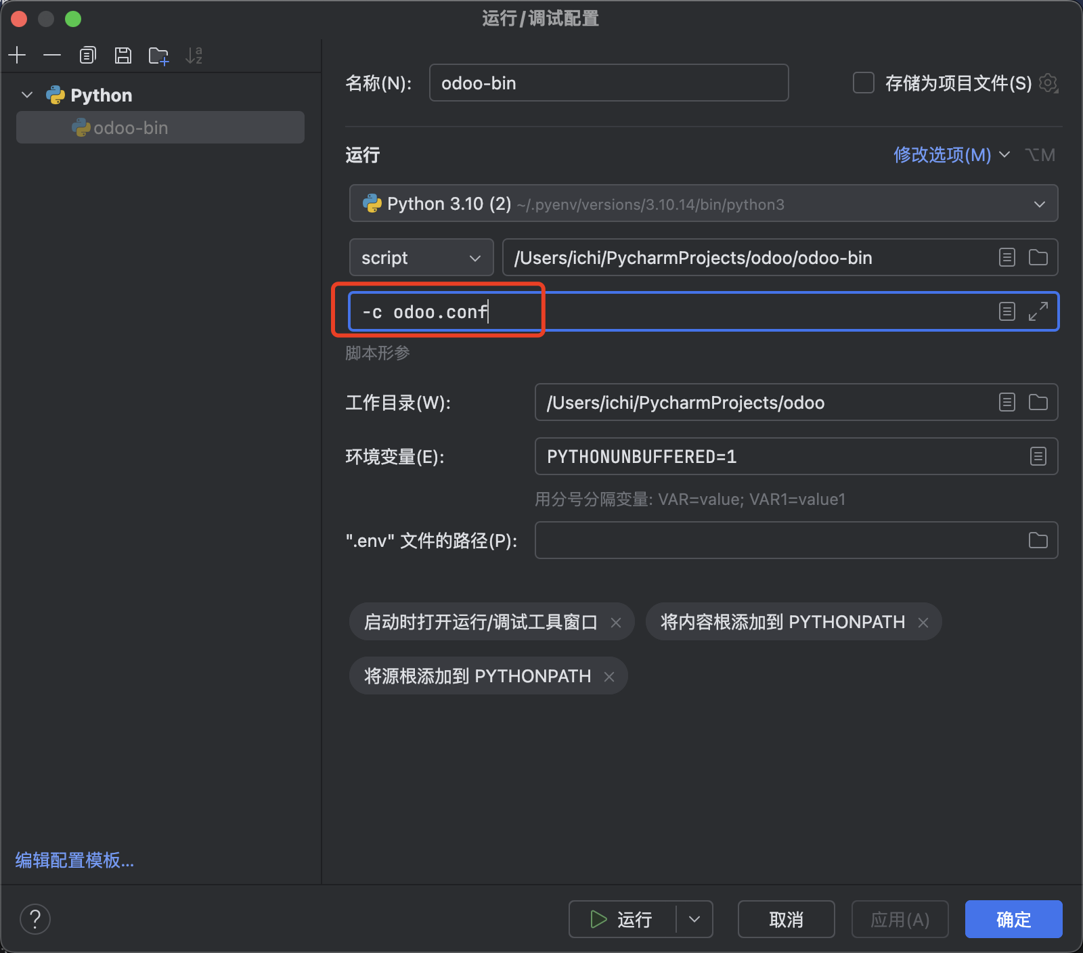Create a new configuration folder

point(159,56)
